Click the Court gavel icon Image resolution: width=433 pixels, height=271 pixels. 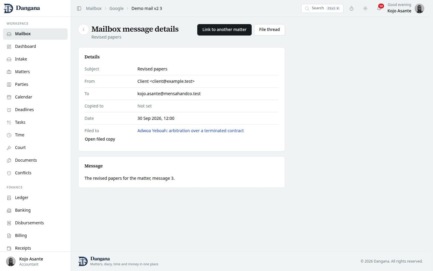pos(9,148)
